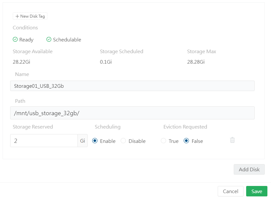The width and height of the screenshot is (271, 199).
Task: Click the New Disk Tag button
Action: pyautogui.click(x=30, y=16)
